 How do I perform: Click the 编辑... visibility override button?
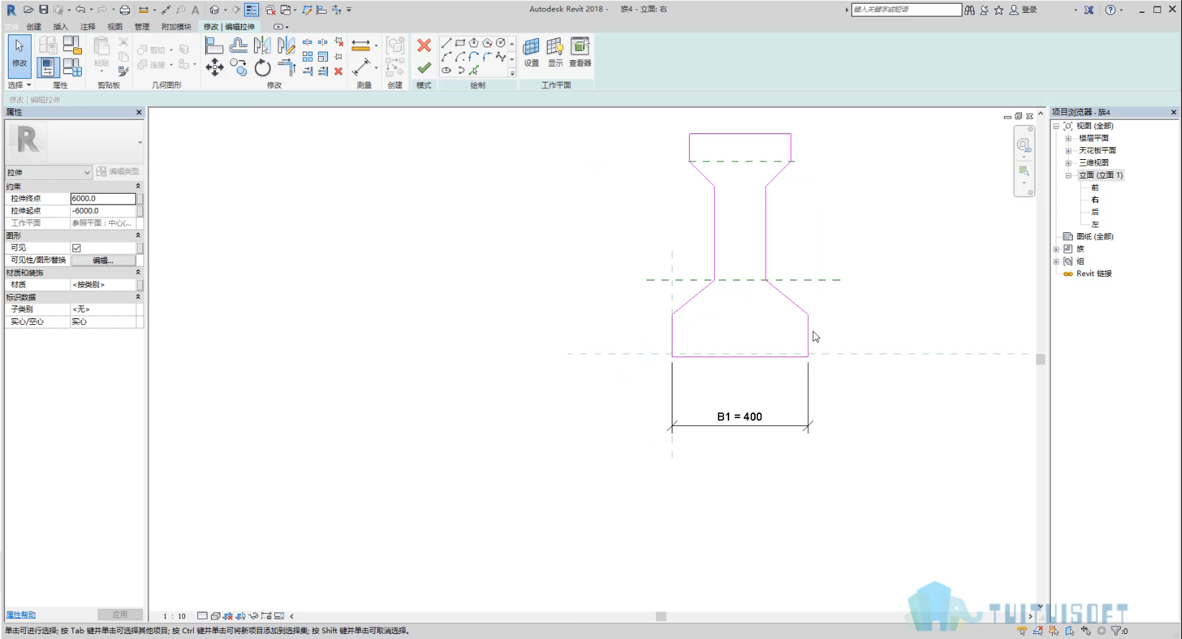103,260
